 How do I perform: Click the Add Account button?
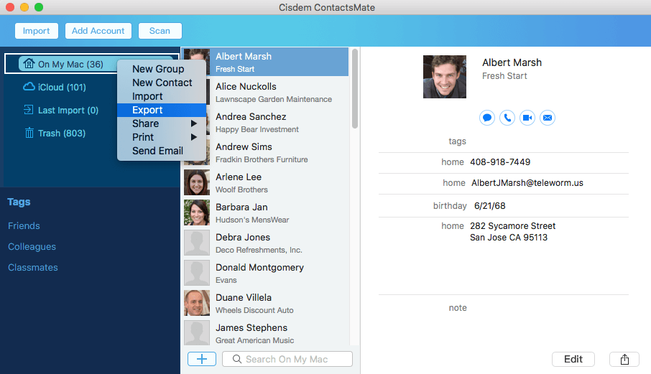click(x=98, y=31)
